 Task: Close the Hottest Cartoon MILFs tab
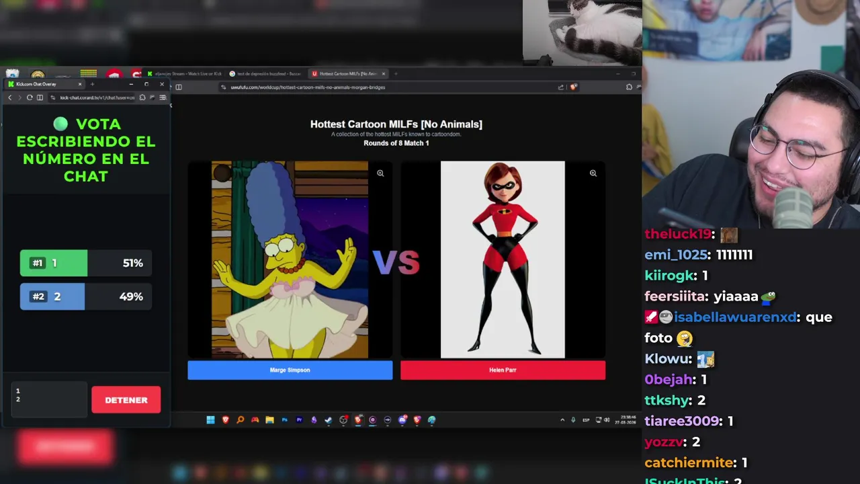384,73
